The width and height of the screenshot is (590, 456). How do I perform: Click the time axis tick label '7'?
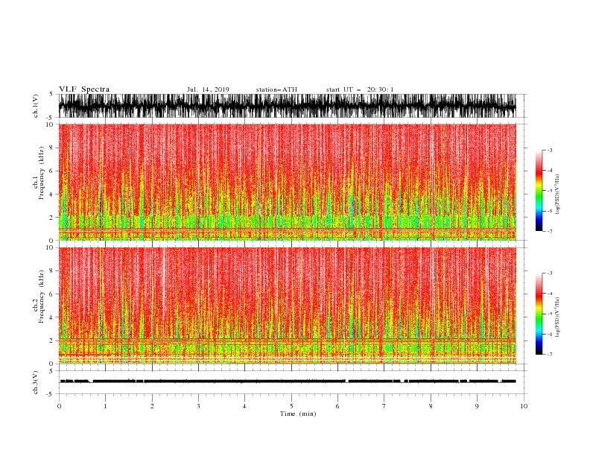(384, 406)
